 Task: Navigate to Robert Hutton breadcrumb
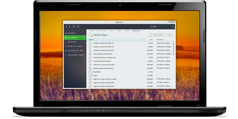pyautogui.click(x=102, y=31)
